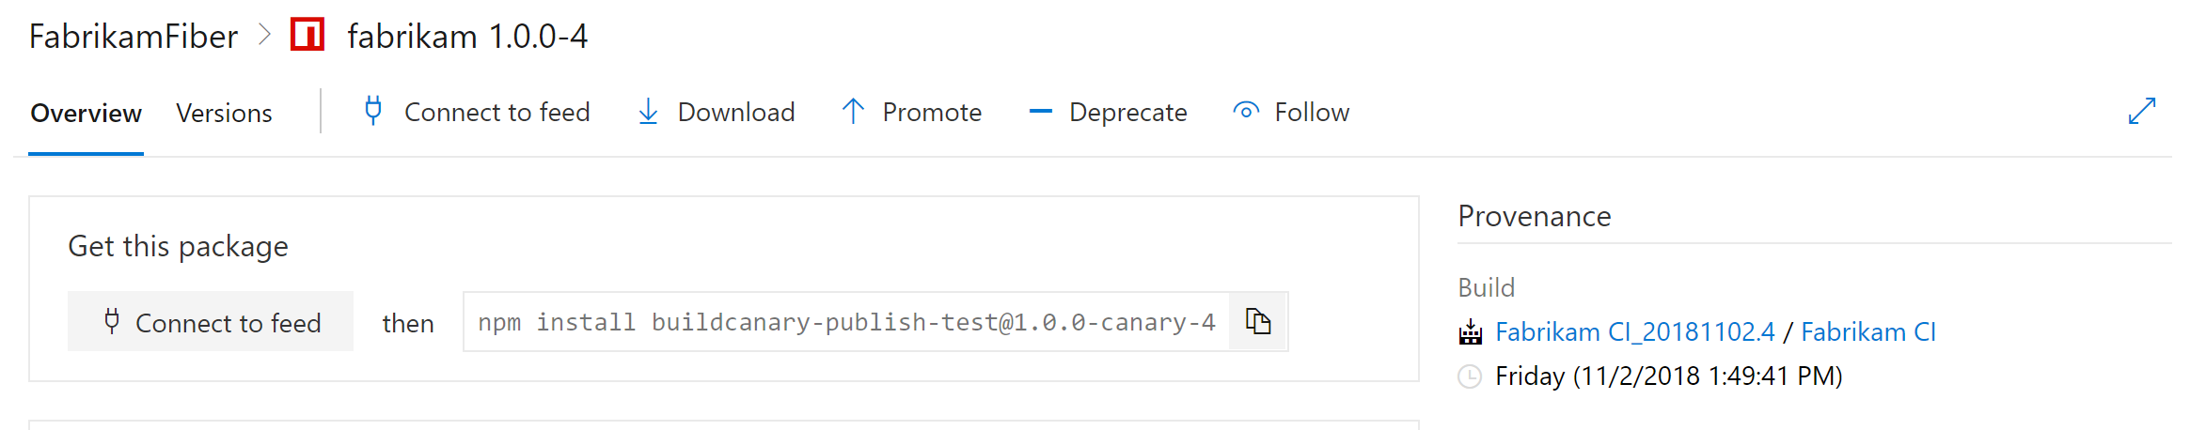The image size is (2190, 430).
Task: Click the Follow eye icon
Action: tap(1246, 112)
